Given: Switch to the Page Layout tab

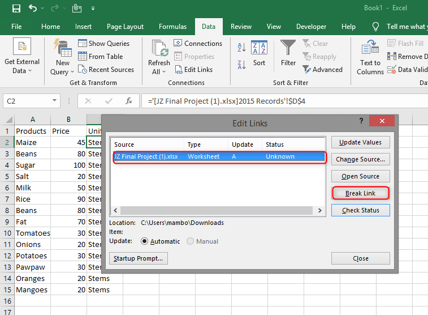Looking at the screenshot, I should click(x=125, y=27).
